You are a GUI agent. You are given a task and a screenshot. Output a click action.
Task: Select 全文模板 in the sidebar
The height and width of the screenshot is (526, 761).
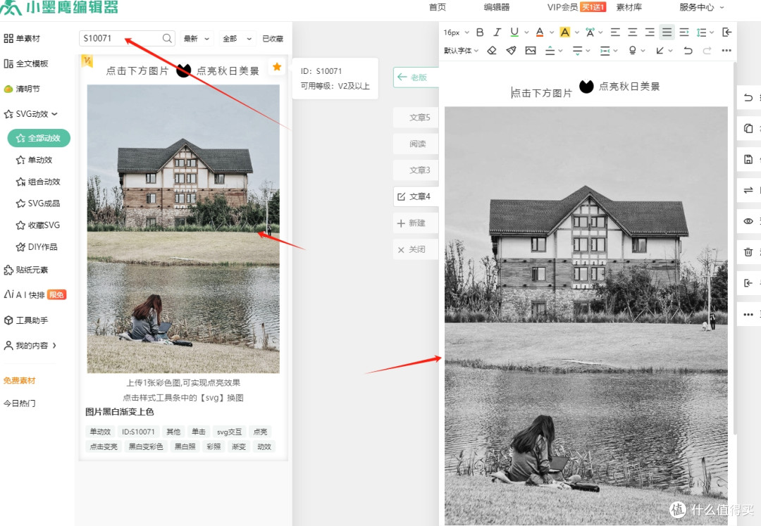26,63
